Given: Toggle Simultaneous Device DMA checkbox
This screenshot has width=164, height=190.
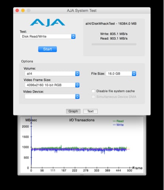Looking at the screenshot, I should [93, 97].
